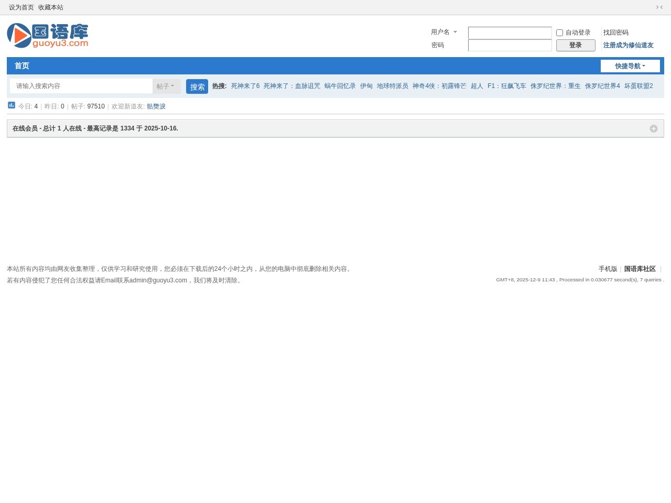Image resolution: width=671 pixels, height=503 pixels.
Task: Enable the 自动登录 checkbox
Action: point(559,32)
